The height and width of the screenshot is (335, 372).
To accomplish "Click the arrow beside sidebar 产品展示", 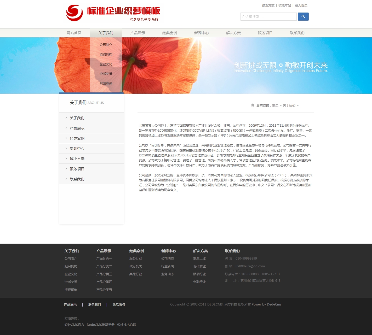I will tap(66, 128).
